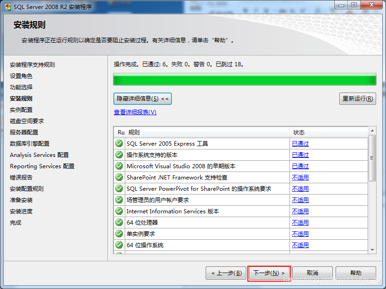Select Reporting Services 配置 step in sidebar
Viewport: 386px width, 289px height.
click(42, 166)
